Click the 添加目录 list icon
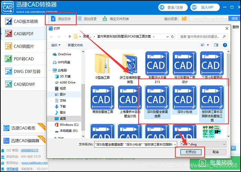The image size is (241, 172). [79, 19]
